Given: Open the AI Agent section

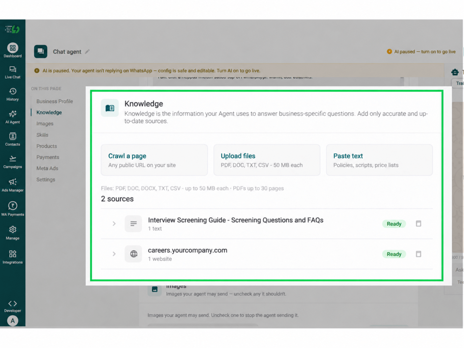Looking at the screenshot, I should pyautogui.click(x=12, y=117).
